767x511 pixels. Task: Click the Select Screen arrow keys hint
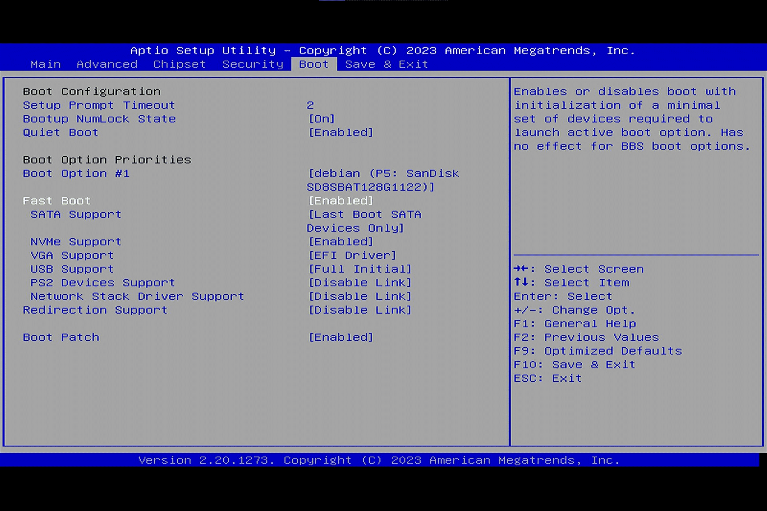[x=521, y=269]
